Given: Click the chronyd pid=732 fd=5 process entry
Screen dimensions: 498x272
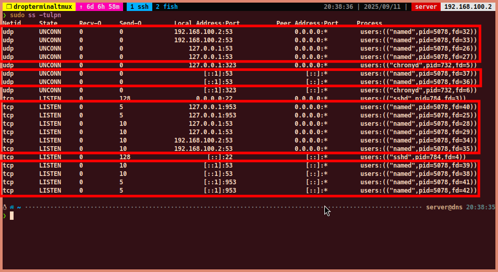Looking at the screenshot, I should (418, 65).
